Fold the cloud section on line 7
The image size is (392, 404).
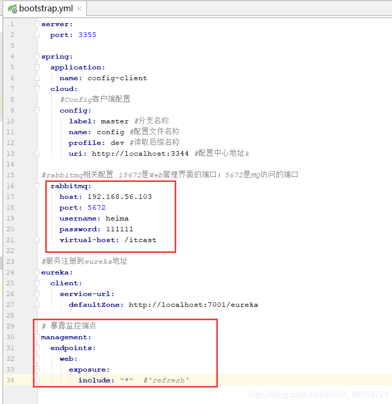tap(37, 89)
